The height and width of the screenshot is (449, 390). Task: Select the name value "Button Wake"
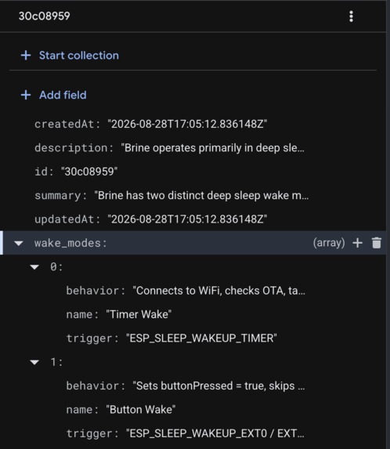[x=141, y=410]
